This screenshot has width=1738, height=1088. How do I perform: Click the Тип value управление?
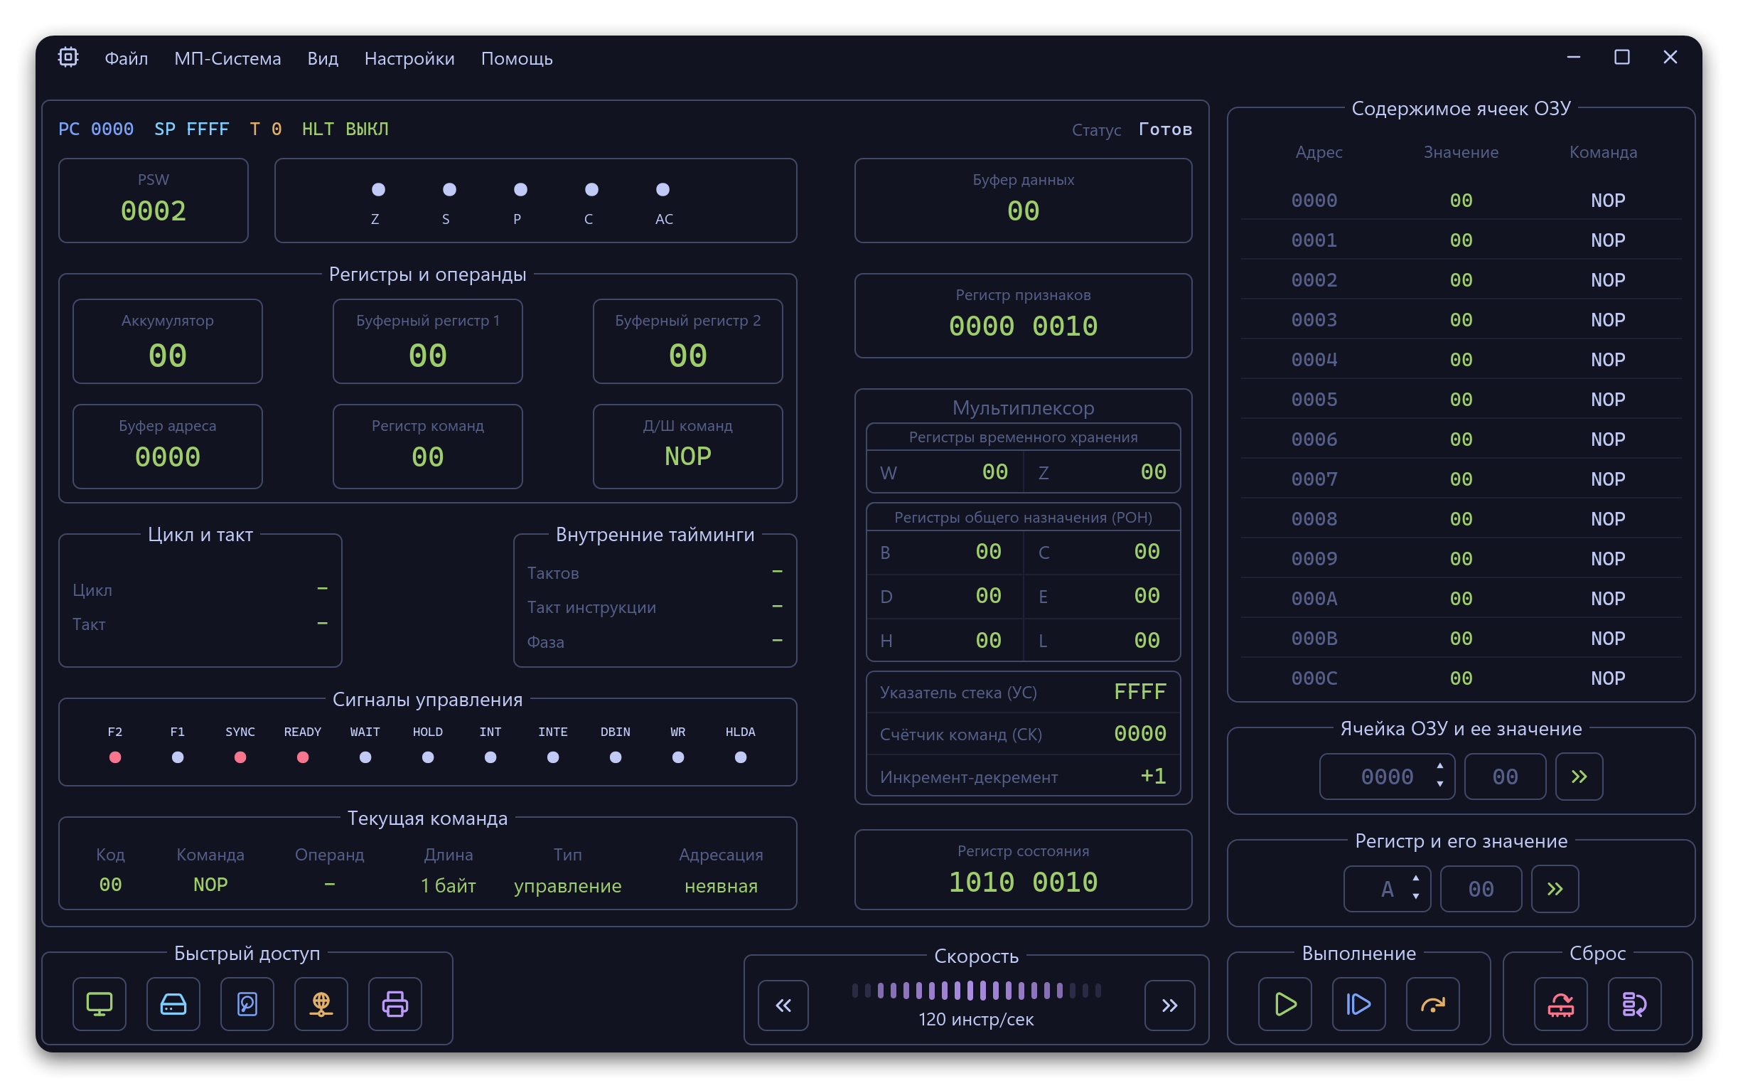coord(567,886)
